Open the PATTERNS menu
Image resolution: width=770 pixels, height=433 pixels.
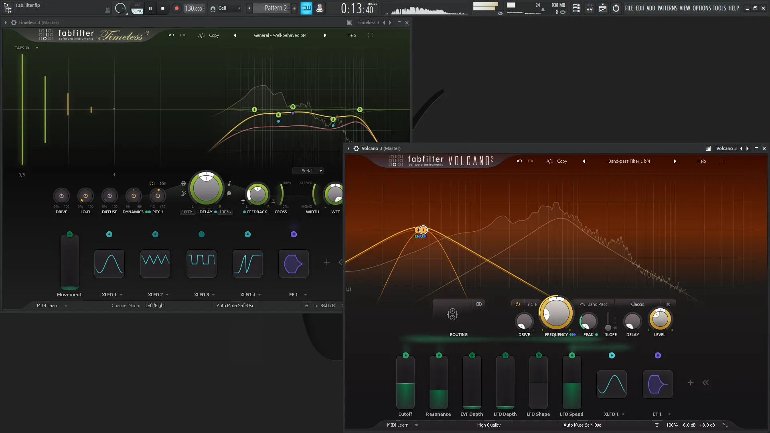(x=667, y=8)
